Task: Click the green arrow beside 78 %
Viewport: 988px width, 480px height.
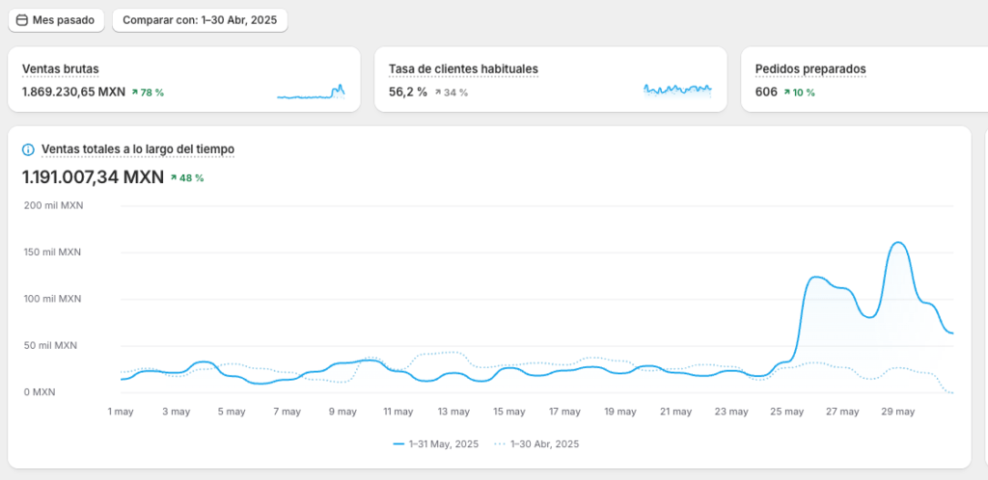Action: [x=135, y=93]
